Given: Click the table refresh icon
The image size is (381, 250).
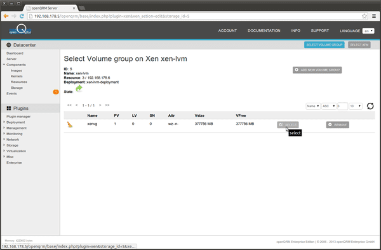Looking at the screenshot, I should 370,106.
